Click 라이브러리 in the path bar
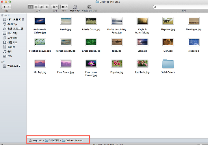 point(52,140)
